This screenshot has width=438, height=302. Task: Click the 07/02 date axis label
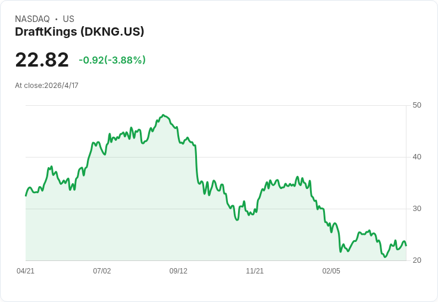click(x=102, y=271)
